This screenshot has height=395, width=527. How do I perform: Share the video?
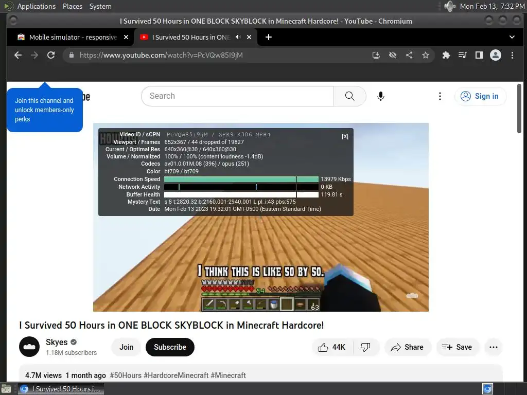pyautogui.click(x=408, y=347)
